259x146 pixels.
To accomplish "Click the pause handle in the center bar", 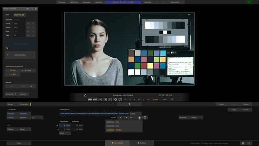I will 129,104.
